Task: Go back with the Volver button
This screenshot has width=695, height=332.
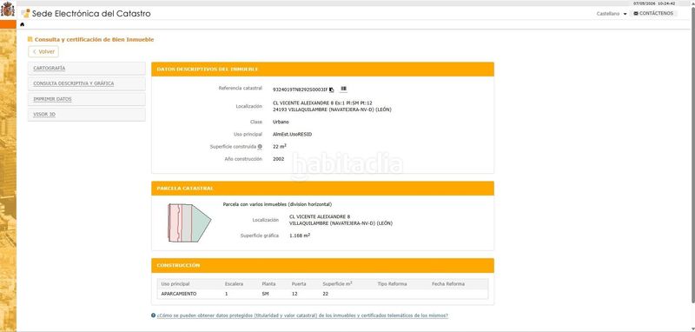Action: point(43,51)
